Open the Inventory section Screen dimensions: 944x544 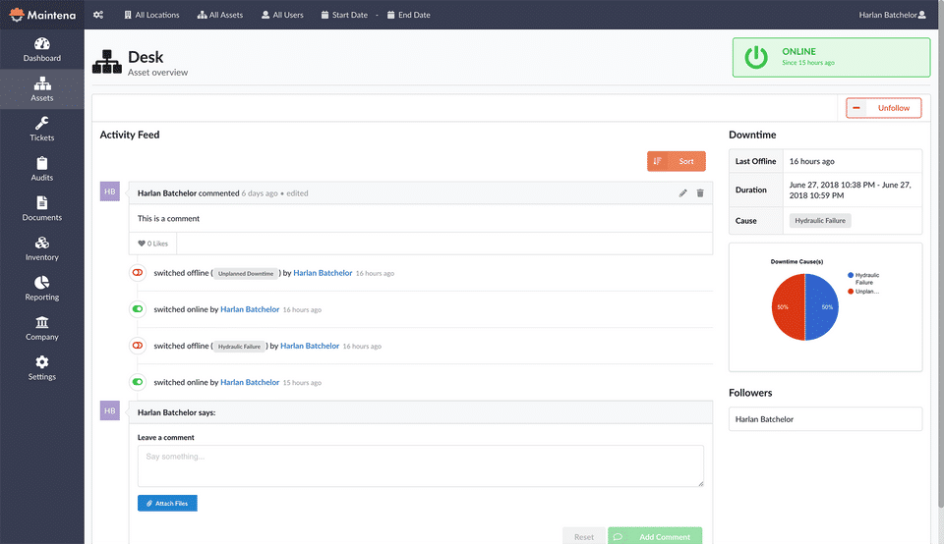click(x=42, y=248)
